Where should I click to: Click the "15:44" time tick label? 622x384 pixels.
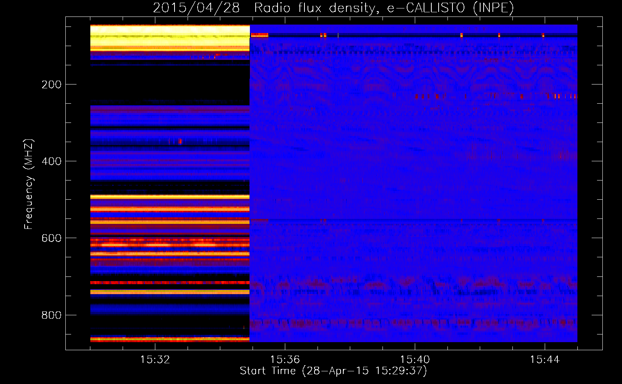[545, 360]
